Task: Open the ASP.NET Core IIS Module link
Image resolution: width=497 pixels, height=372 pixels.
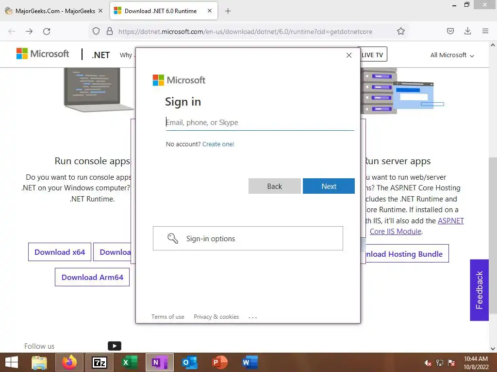Action: [416, 226]
